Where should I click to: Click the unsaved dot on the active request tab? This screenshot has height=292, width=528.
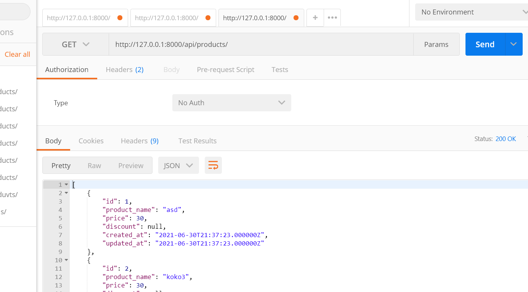click(296, 17)
